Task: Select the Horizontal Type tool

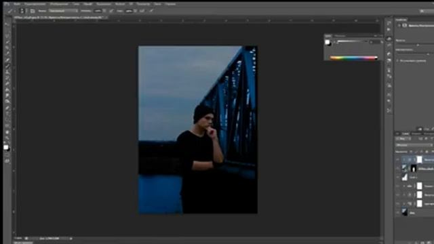Action: [7, 113]
